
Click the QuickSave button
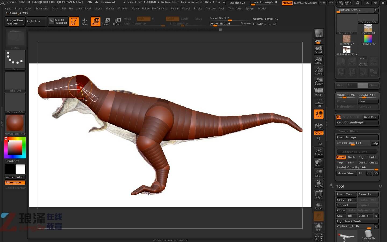[237, 3]
